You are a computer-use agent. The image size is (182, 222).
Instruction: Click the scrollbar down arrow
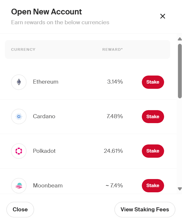click(x=180, y=189)
